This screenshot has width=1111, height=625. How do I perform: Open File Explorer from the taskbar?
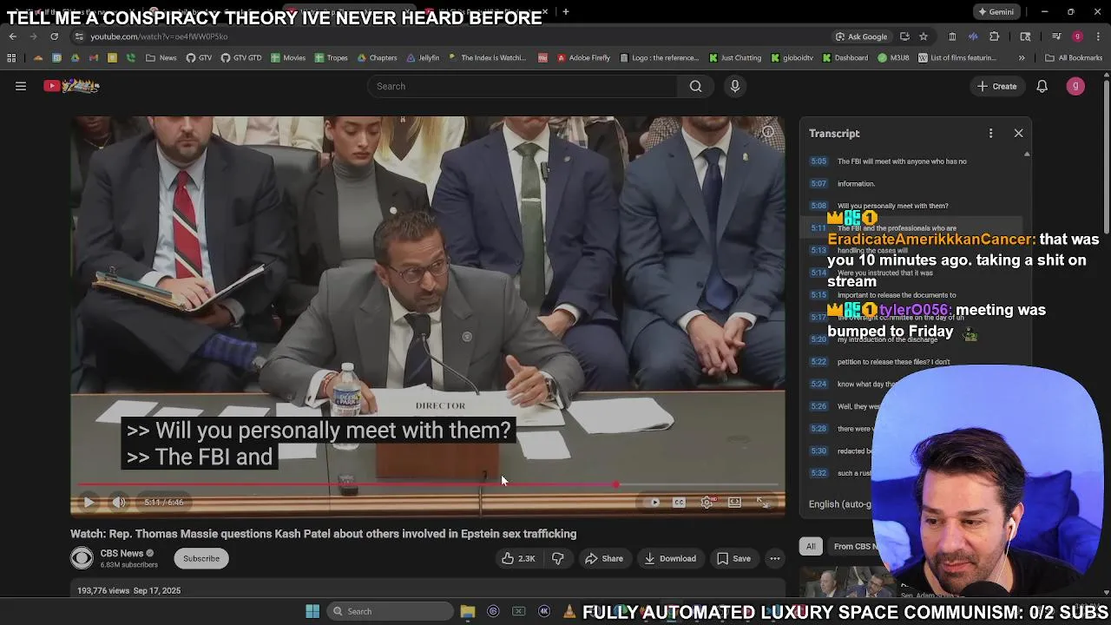467,611
